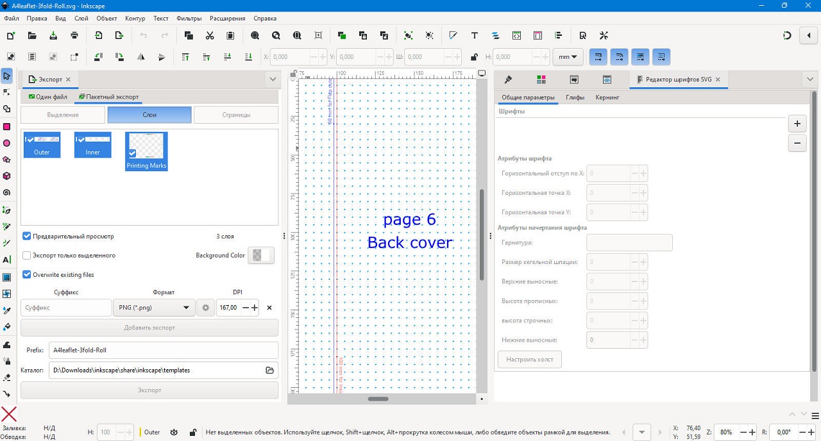
Task: Click the Print icon in toolbar
Action: coord(74,36)
